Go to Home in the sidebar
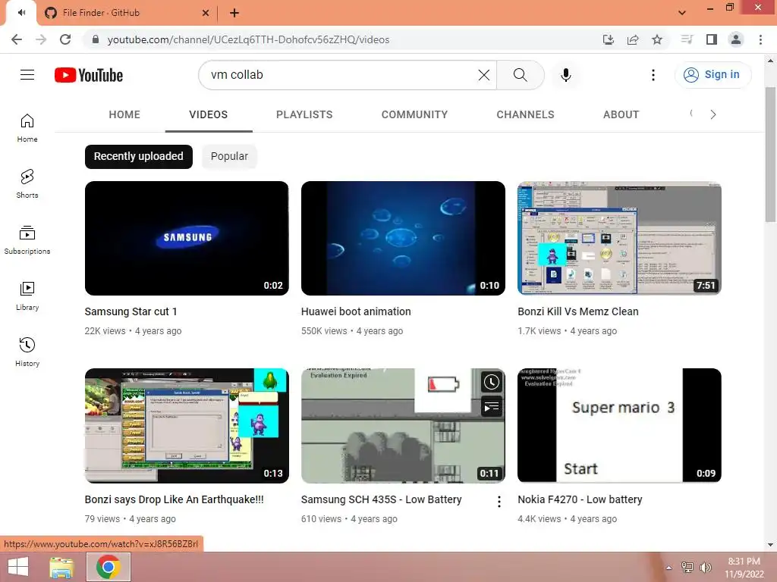The width and height of the screenshot is (777, 582). point(27,127)
